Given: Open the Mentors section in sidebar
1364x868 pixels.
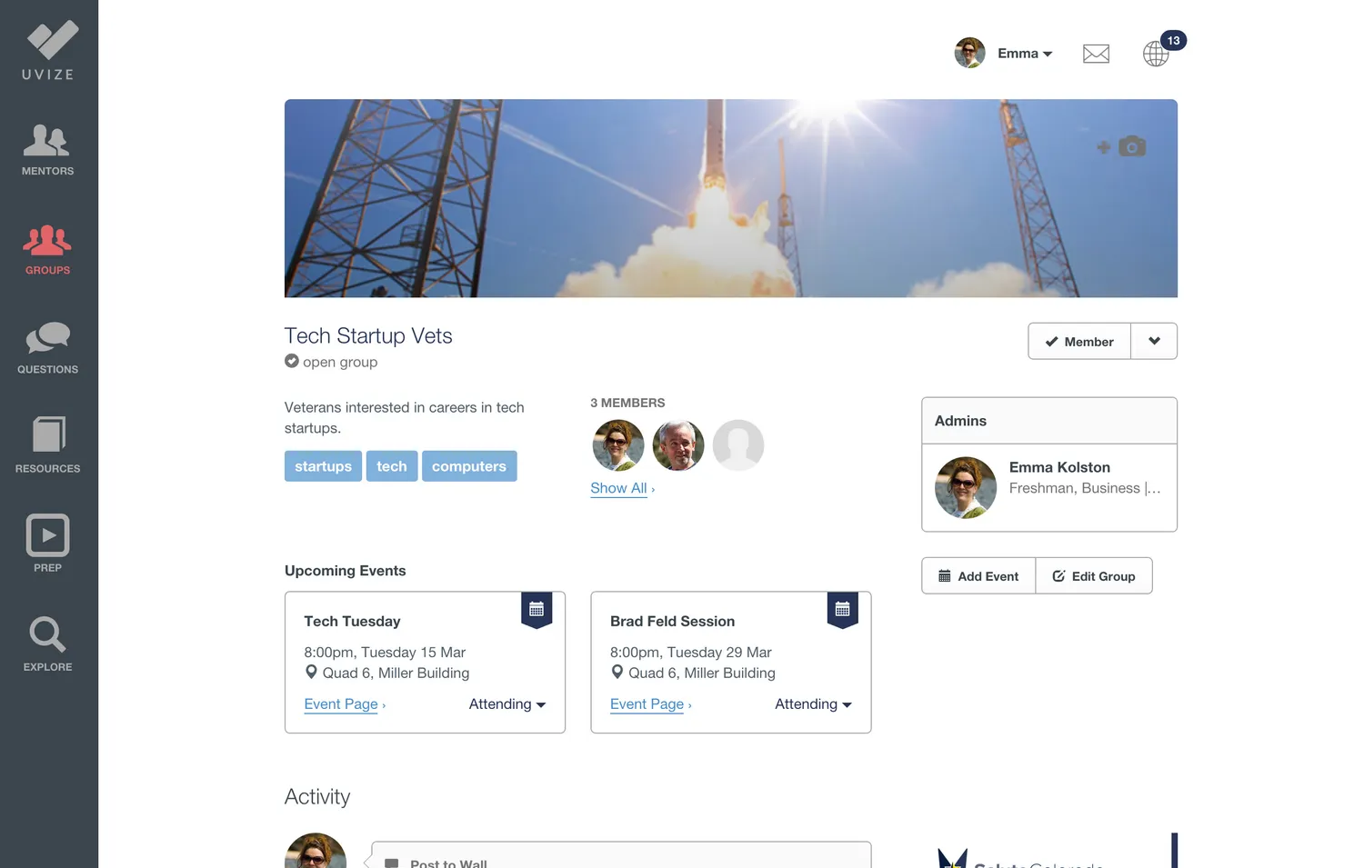Looking at the screenshot, I should pos(47,150).
